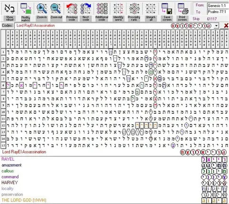The height and width of the screenshot is (204, 229).
Task: Click the Print screen icon
Action: coord(183,9)
